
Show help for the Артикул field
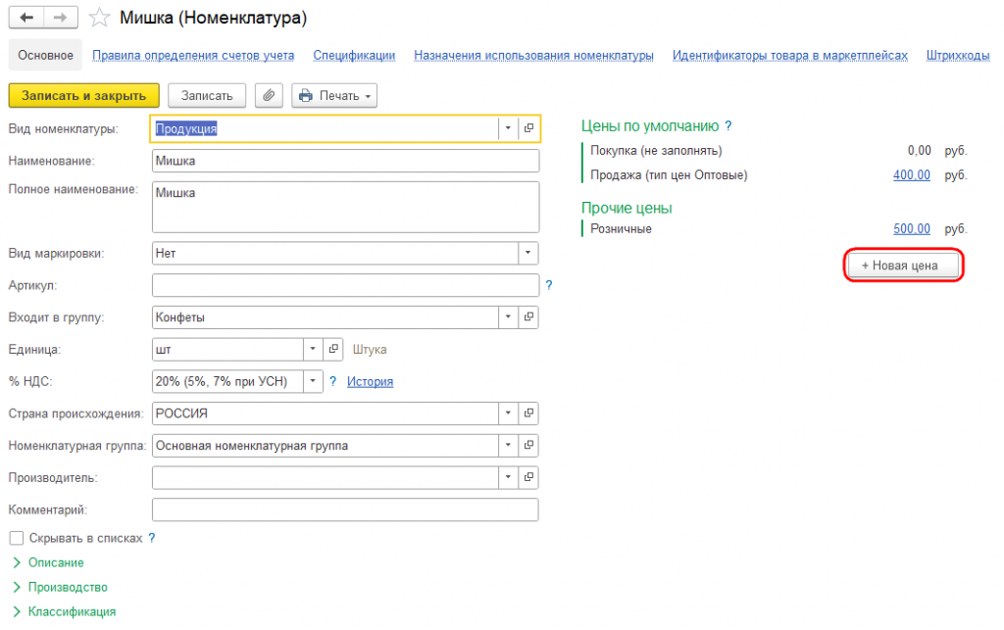(549, 285)
